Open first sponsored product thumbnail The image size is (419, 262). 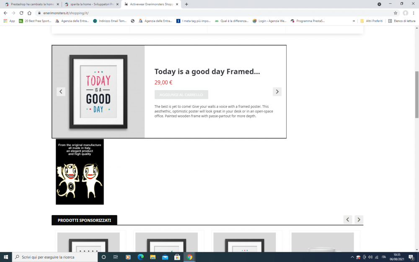(x=88, y=242)
